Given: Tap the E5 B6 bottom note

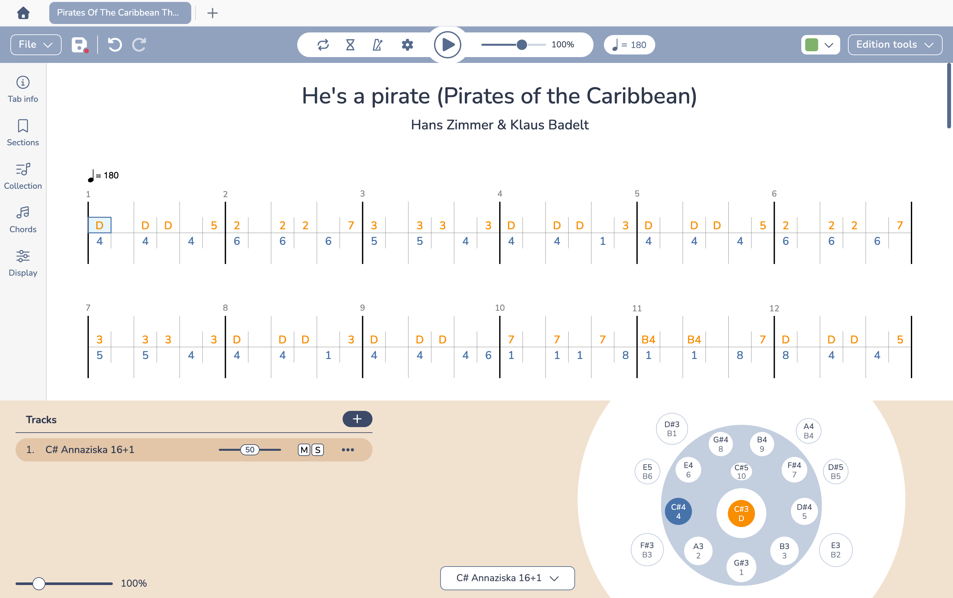Looking at the screenshot, I should (647, 472).
